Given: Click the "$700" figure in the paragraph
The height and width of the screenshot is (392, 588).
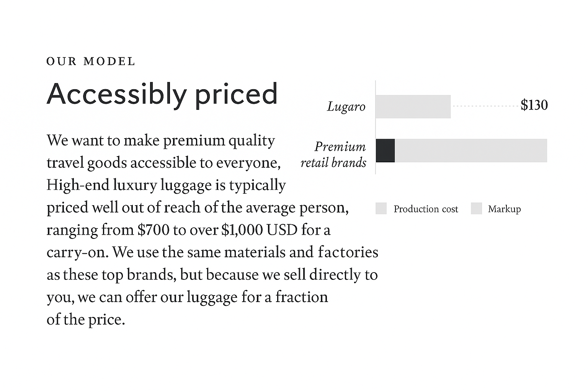Looking at the screenshot, I should click(x=153, y=230).
